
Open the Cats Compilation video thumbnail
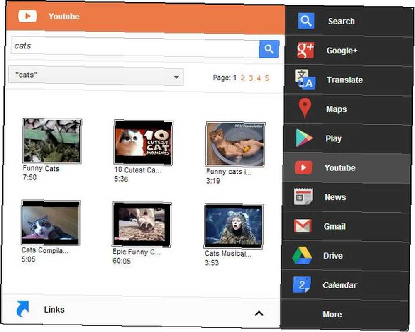coord(51,223)
